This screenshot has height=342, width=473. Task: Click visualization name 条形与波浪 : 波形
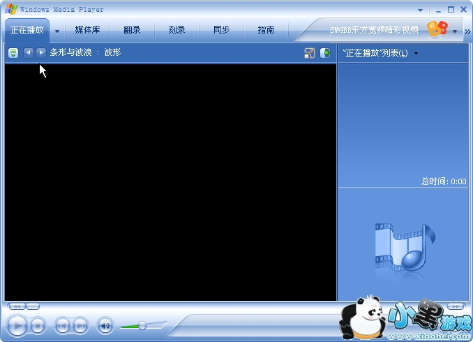pyautogui.click(x=85, y=52)
